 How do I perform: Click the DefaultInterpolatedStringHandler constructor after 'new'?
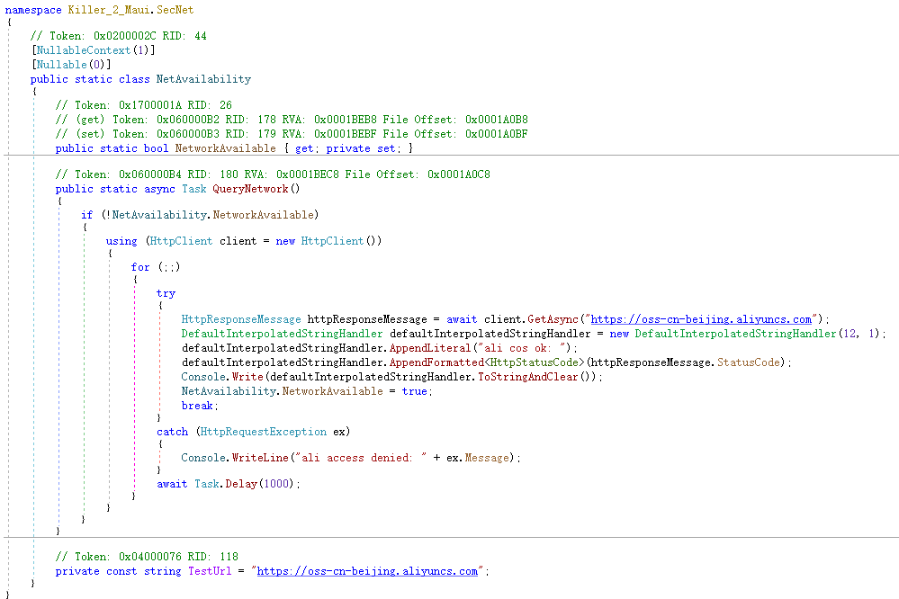pyautogui.click(x=735, y=334)
